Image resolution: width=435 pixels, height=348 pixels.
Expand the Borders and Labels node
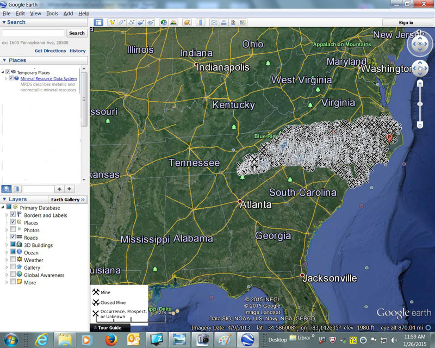[7, 215]
